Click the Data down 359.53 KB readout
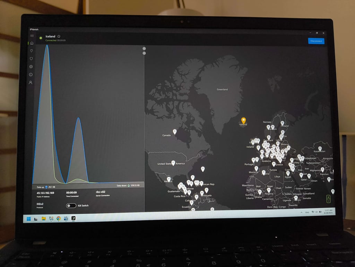 coord(128,185)
